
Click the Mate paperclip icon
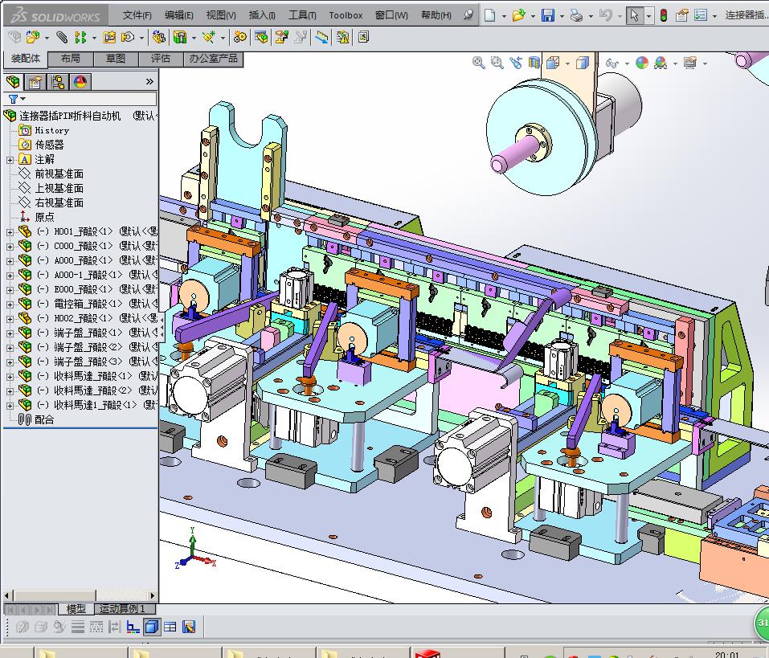(62, 36)
